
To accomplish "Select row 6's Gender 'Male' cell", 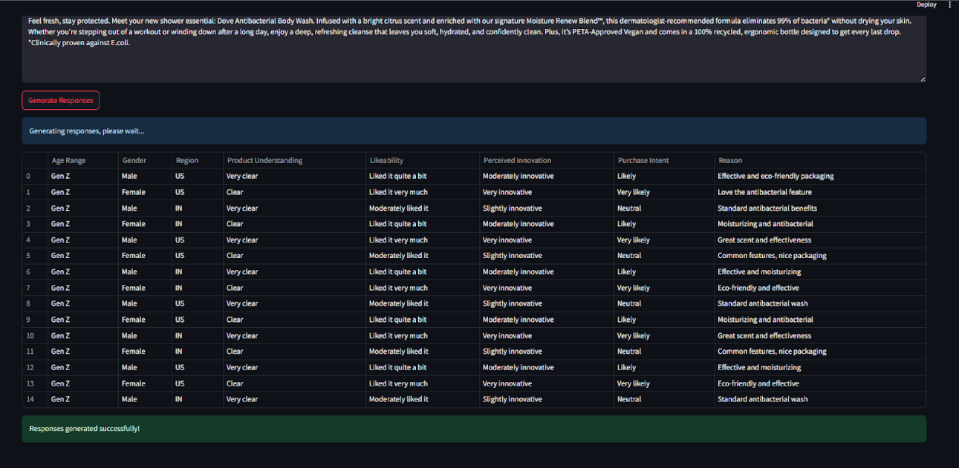I will click(145, 272).
